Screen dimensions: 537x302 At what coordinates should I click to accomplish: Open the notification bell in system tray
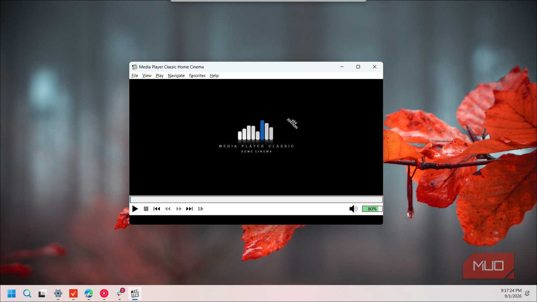[527, 293]
